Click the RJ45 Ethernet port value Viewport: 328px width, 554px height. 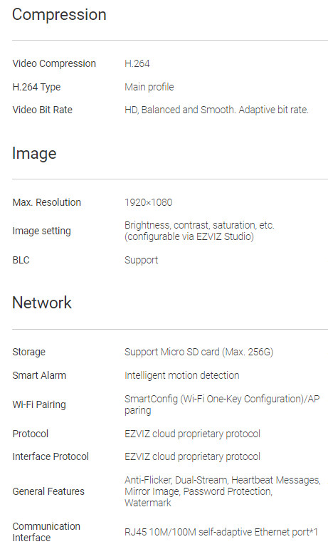coord(221,532)
